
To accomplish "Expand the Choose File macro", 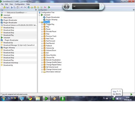I will click(x=42, y=58).
